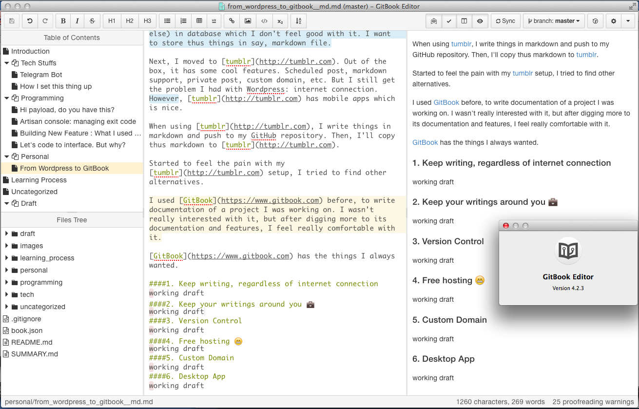Collapse the Tech Stuffs chapter
Screen dimensions: 639x409
[7, 63]
